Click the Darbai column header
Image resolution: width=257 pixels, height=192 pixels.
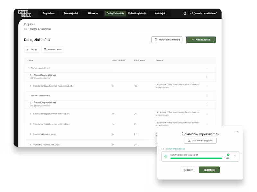[x=31, y=60]
